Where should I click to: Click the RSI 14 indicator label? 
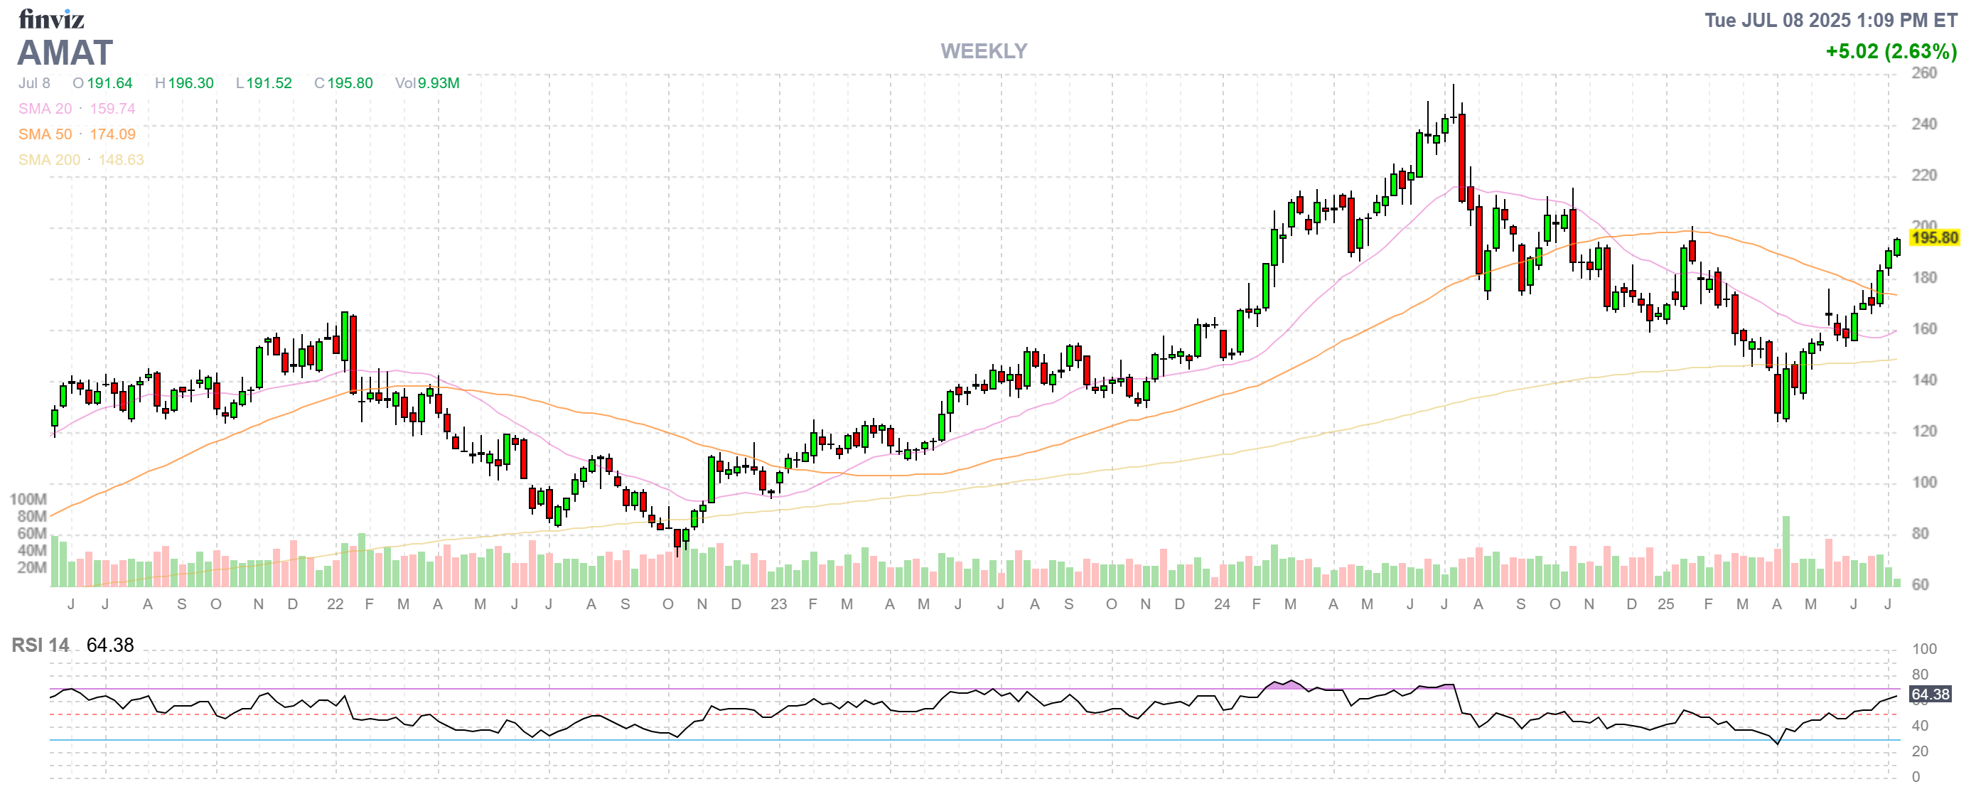(40, 645)
